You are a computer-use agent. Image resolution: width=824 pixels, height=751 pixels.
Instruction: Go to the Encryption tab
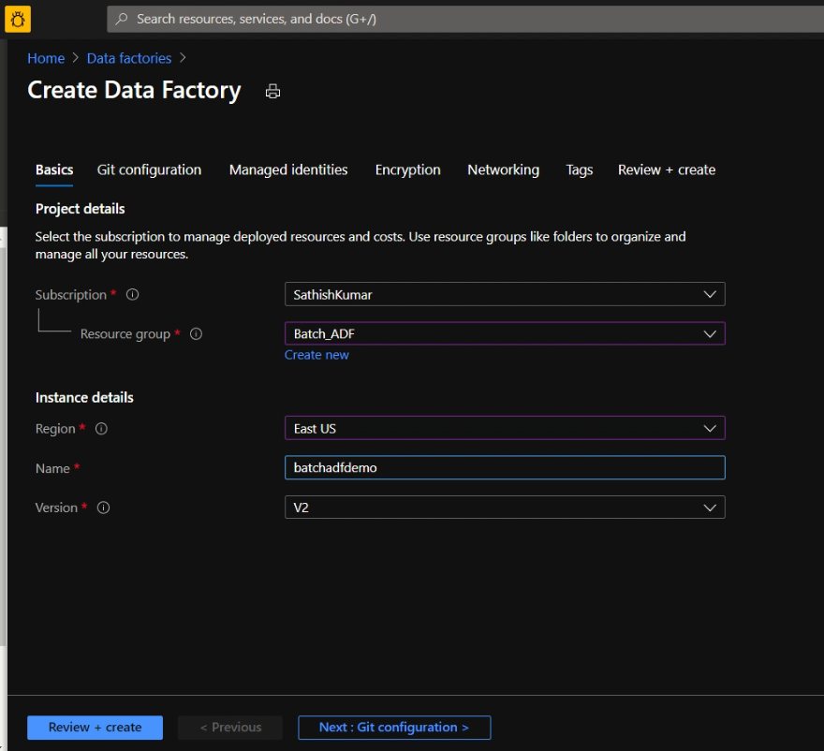(407, 170)
